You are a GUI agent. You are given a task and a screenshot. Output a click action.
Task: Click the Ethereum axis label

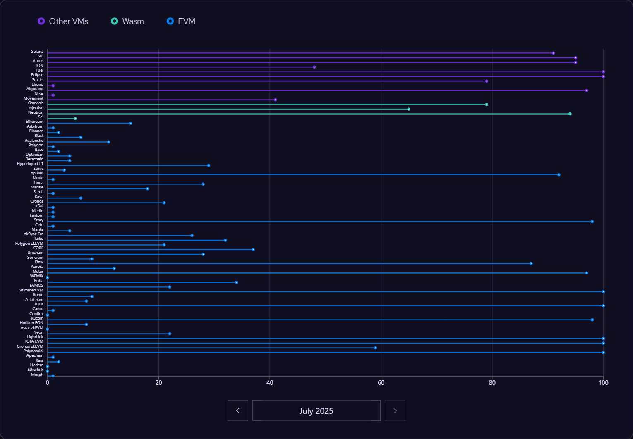click(35, 122)
